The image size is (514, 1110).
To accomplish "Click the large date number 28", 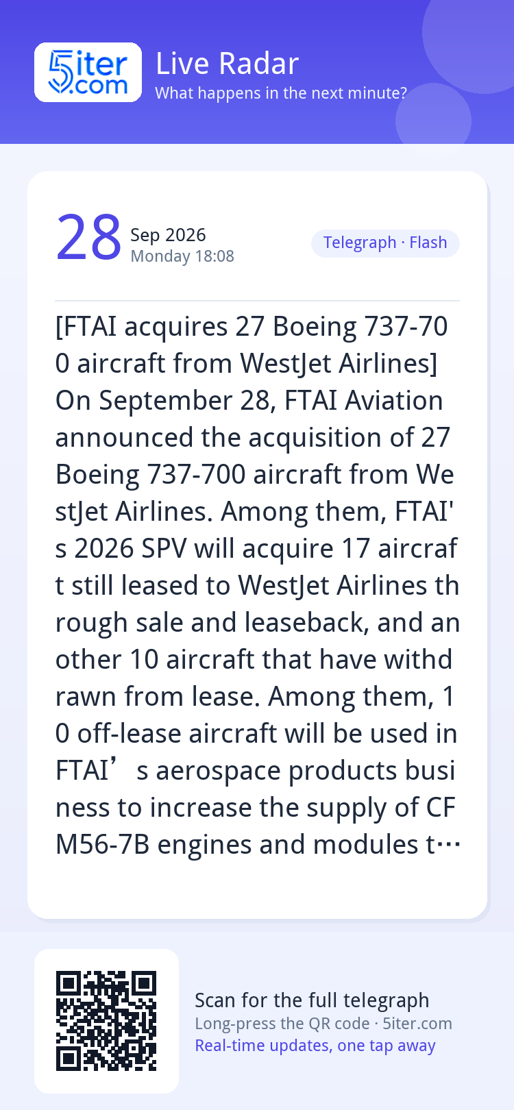I will point(88,238).
